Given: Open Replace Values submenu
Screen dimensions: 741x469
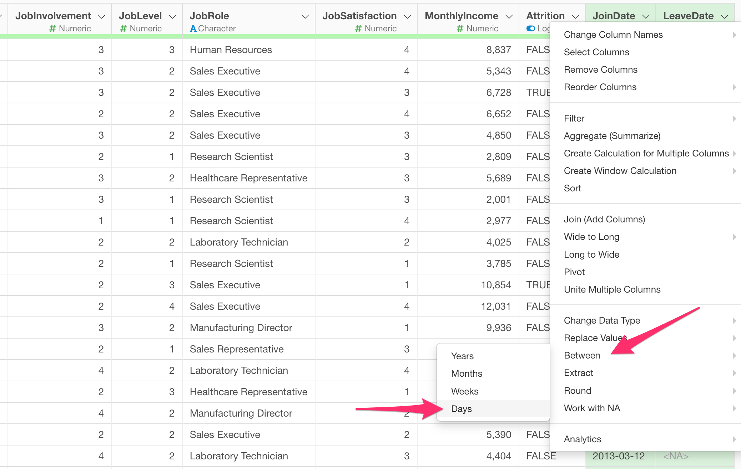Looking at the screenshot, I should click(x=645, y=338).
